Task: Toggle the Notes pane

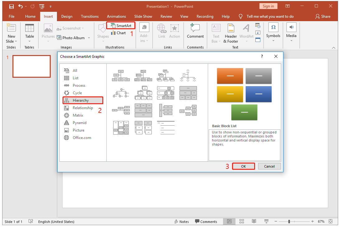Action: (x=182, y=221)
